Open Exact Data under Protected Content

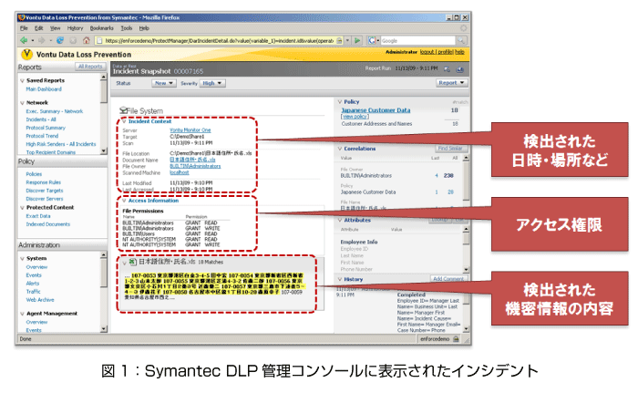(38, 216)
